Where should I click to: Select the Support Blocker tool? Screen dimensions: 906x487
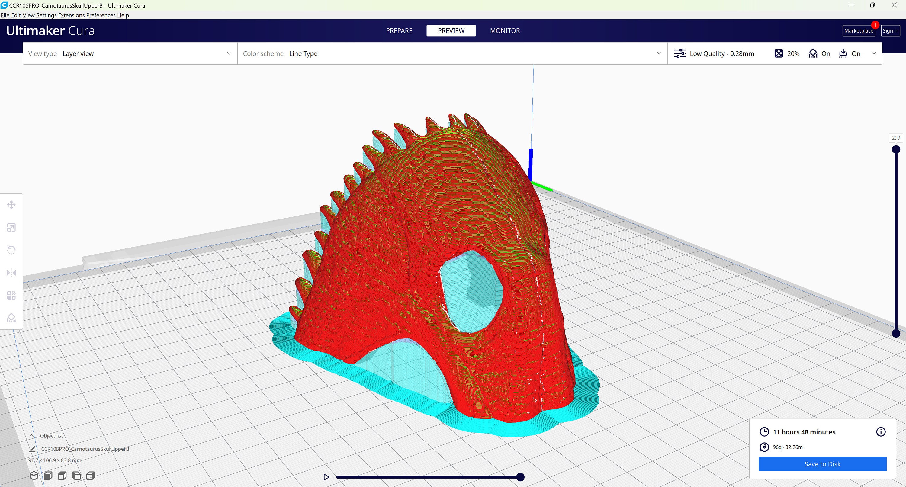coord(11,318)
